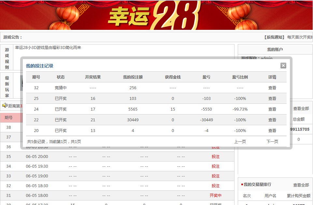Click bet amount 5565

[133, 109]
